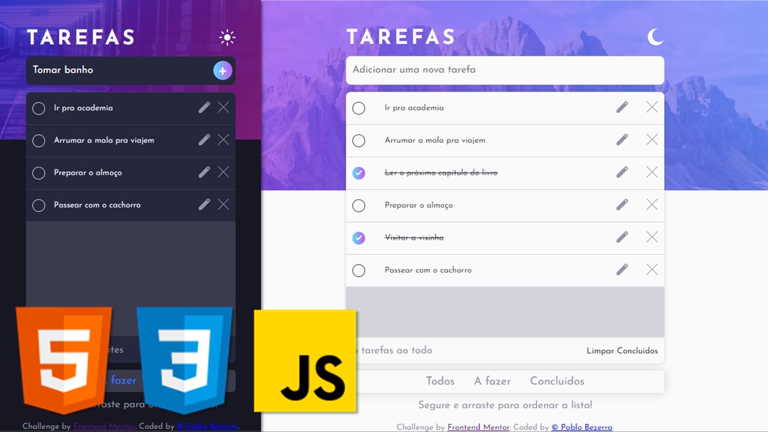Viewport: 768px width, 432px height.
Task: Check 'Passear com o cachorro' in dark panel
Action: point(38,206)
